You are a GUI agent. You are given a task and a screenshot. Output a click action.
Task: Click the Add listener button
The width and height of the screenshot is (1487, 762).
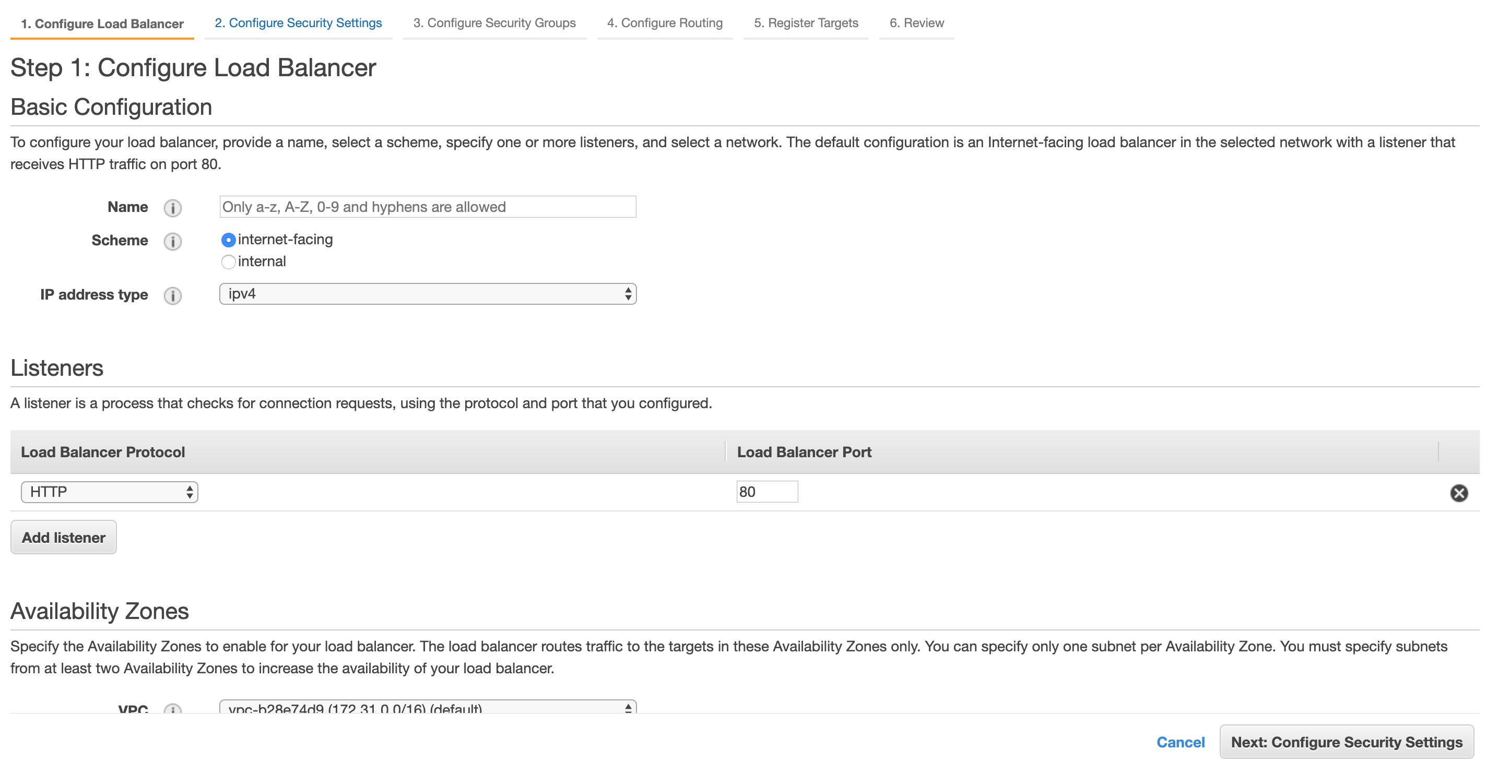point(64,537)
